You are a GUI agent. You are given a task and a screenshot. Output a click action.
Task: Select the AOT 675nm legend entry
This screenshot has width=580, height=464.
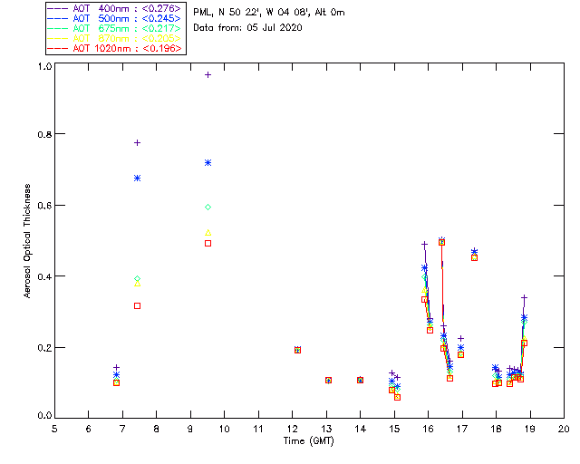(115, 28)
